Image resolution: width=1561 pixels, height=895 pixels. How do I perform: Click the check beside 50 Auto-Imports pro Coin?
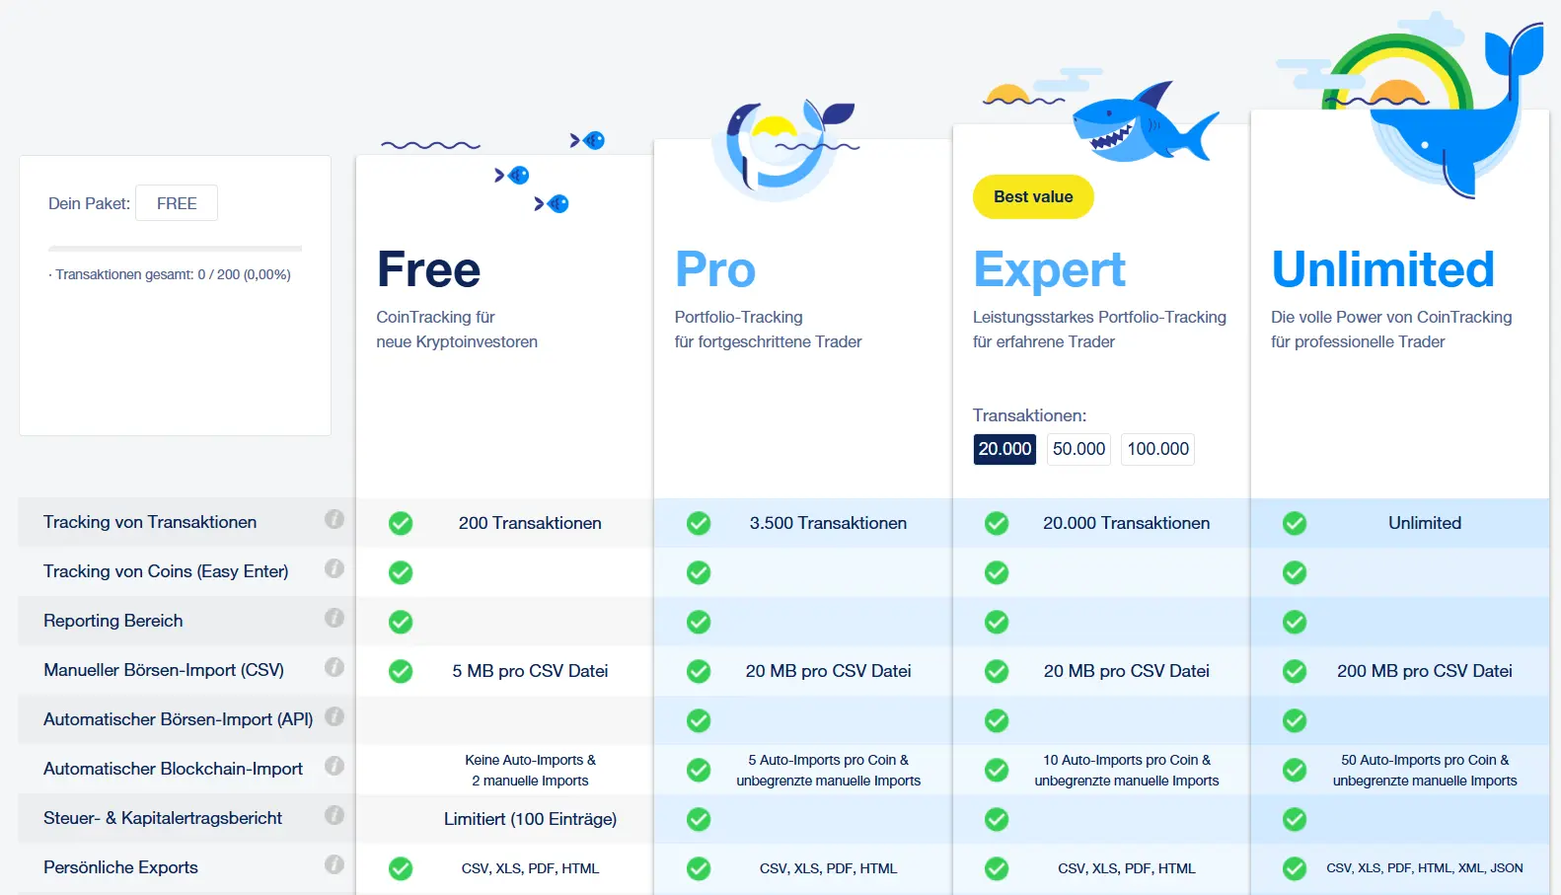click(x=1295, y=770)
